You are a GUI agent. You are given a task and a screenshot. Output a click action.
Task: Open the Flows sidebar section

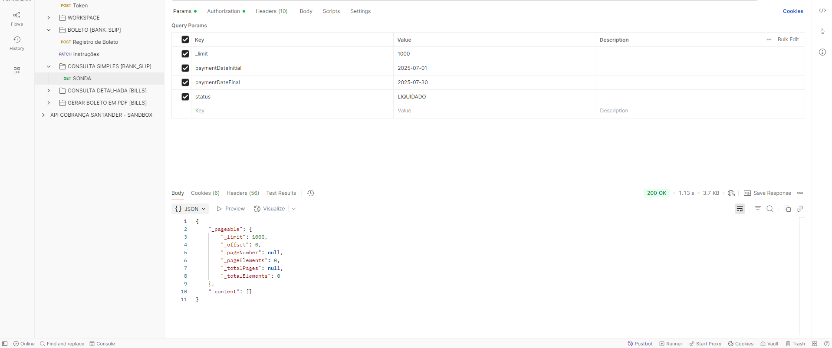(17, 19)
